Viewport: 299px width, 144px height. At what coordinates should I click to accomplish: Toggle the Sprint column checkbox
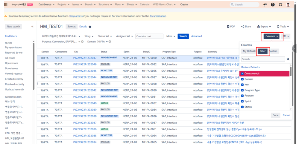(243, 101)
